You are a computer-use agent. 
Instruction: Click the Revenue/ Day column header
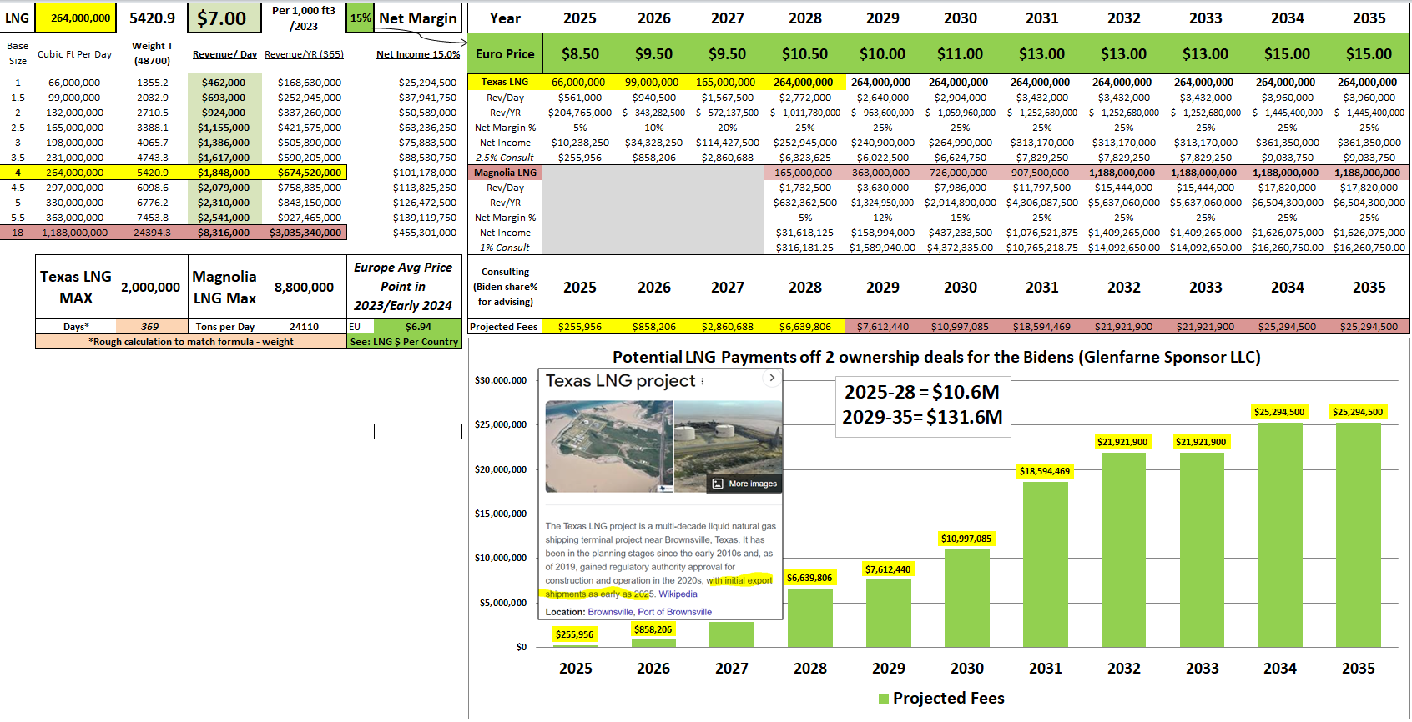tap(224, 54)
